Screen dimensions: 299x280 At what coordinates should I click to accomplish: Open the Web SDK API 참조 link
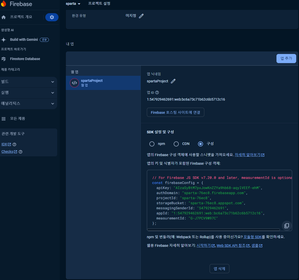(233, 246)
